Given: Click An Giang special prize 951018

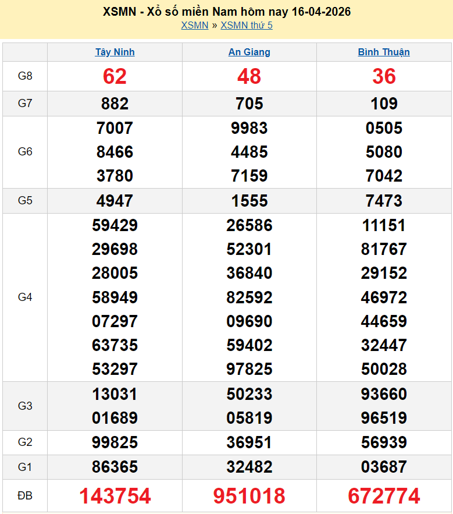Looking at the screenshot, I should [249, 496].
